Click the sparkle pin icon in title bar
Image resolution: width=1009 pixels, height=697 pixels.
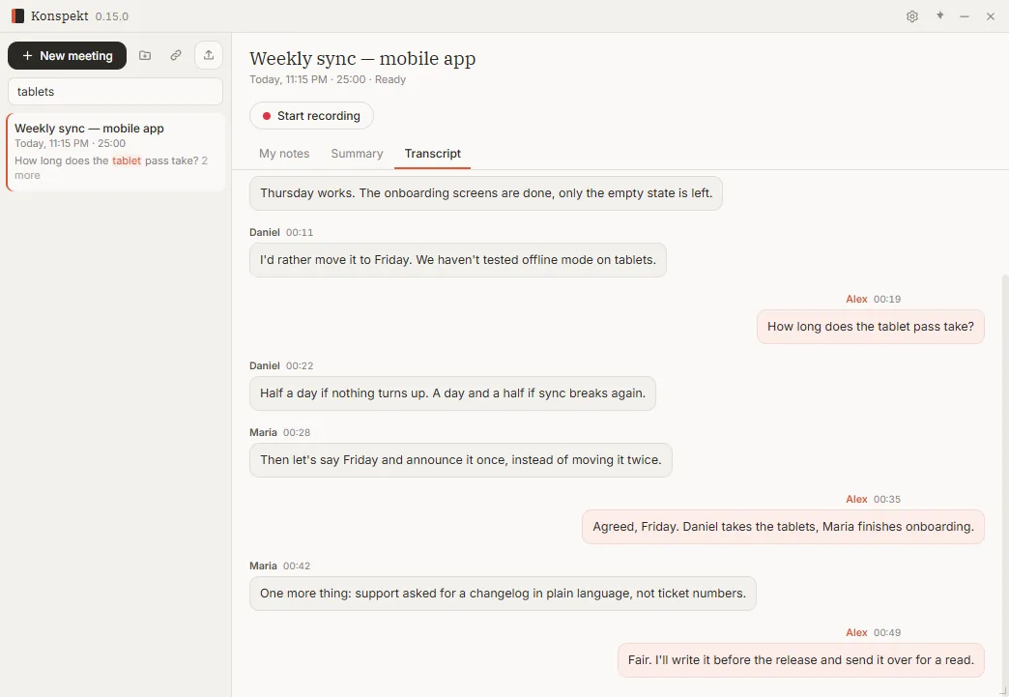pos(939,15)
